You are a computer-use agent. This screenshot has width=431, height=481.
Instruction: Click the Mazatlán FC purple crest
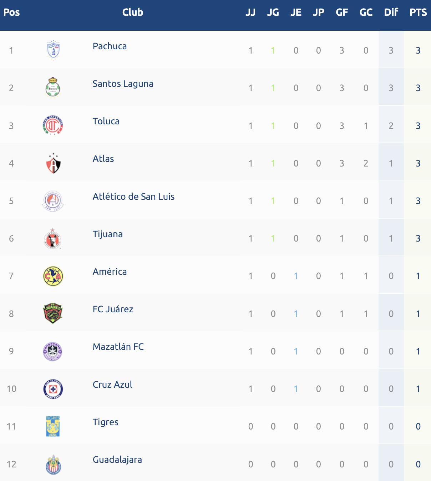click(x=53, y=351)
